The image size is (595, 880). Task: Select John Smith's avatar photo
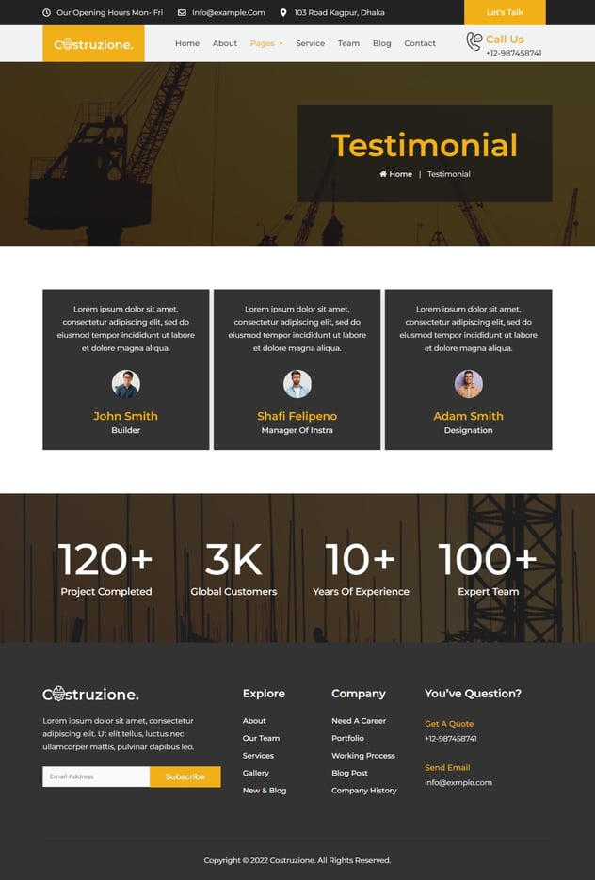click(126, 384)
